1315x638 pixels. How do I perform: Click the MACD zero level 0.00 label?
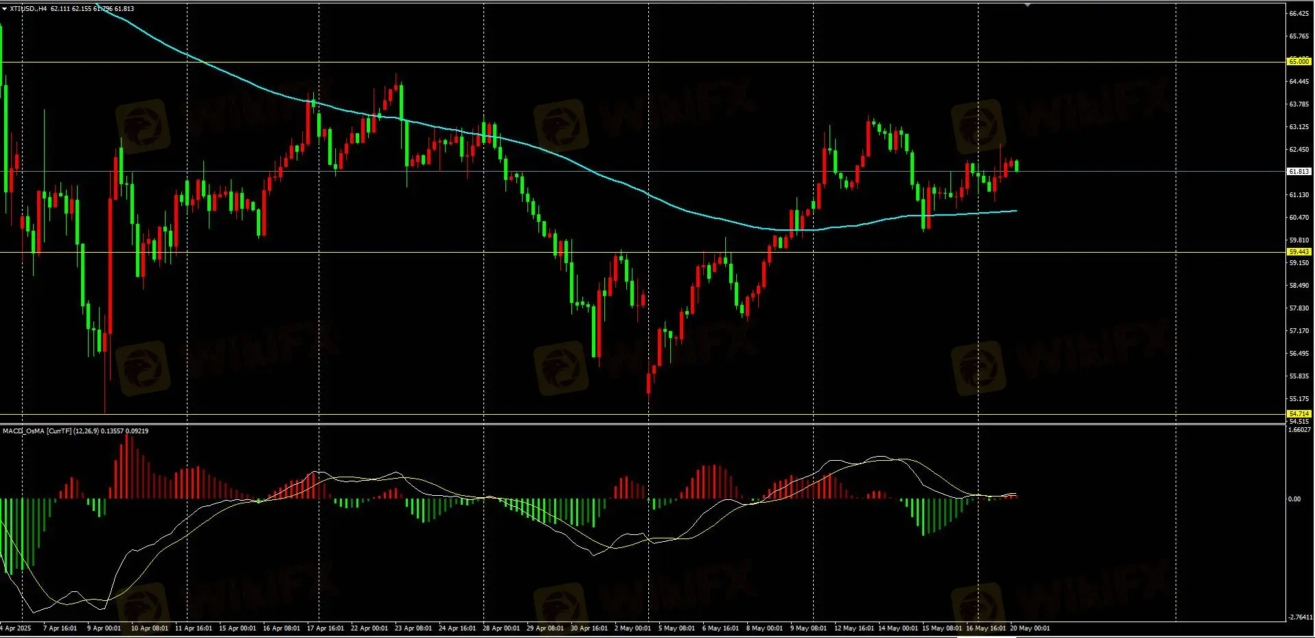pos(1294,499)
